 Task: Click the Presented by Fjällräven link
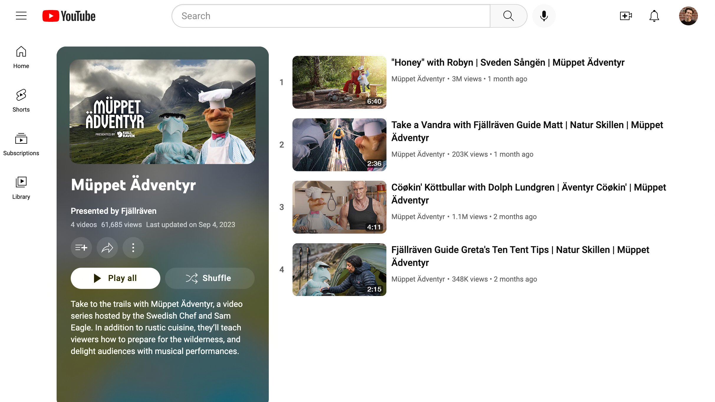(113, 211)
